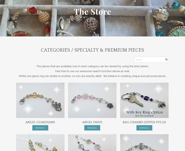Click the silver angel charm
Image resolution: width=185 pixels, height=151 pixels.
click(57, 106)
